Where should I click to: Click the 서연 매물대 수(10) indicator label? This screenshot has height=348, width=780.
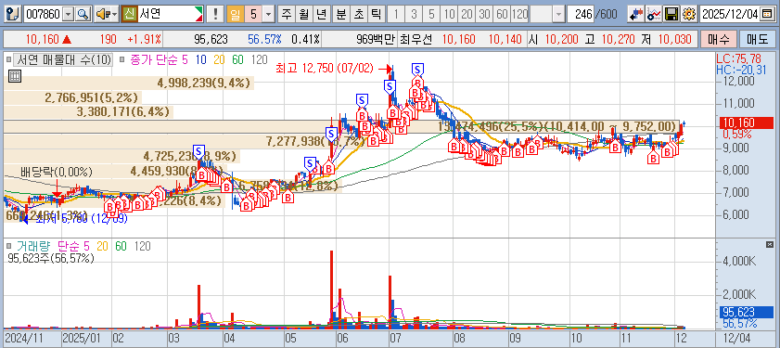coord(63,60)
